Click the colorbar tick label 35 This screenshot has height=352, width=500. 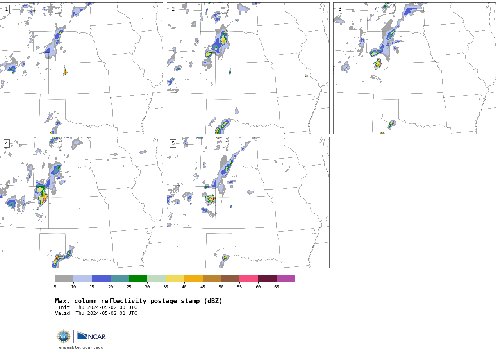166,287
